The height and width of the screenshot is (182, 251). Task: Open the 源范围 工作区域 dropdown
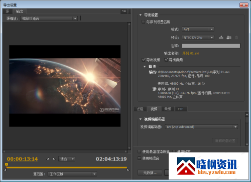pos(72,174)
